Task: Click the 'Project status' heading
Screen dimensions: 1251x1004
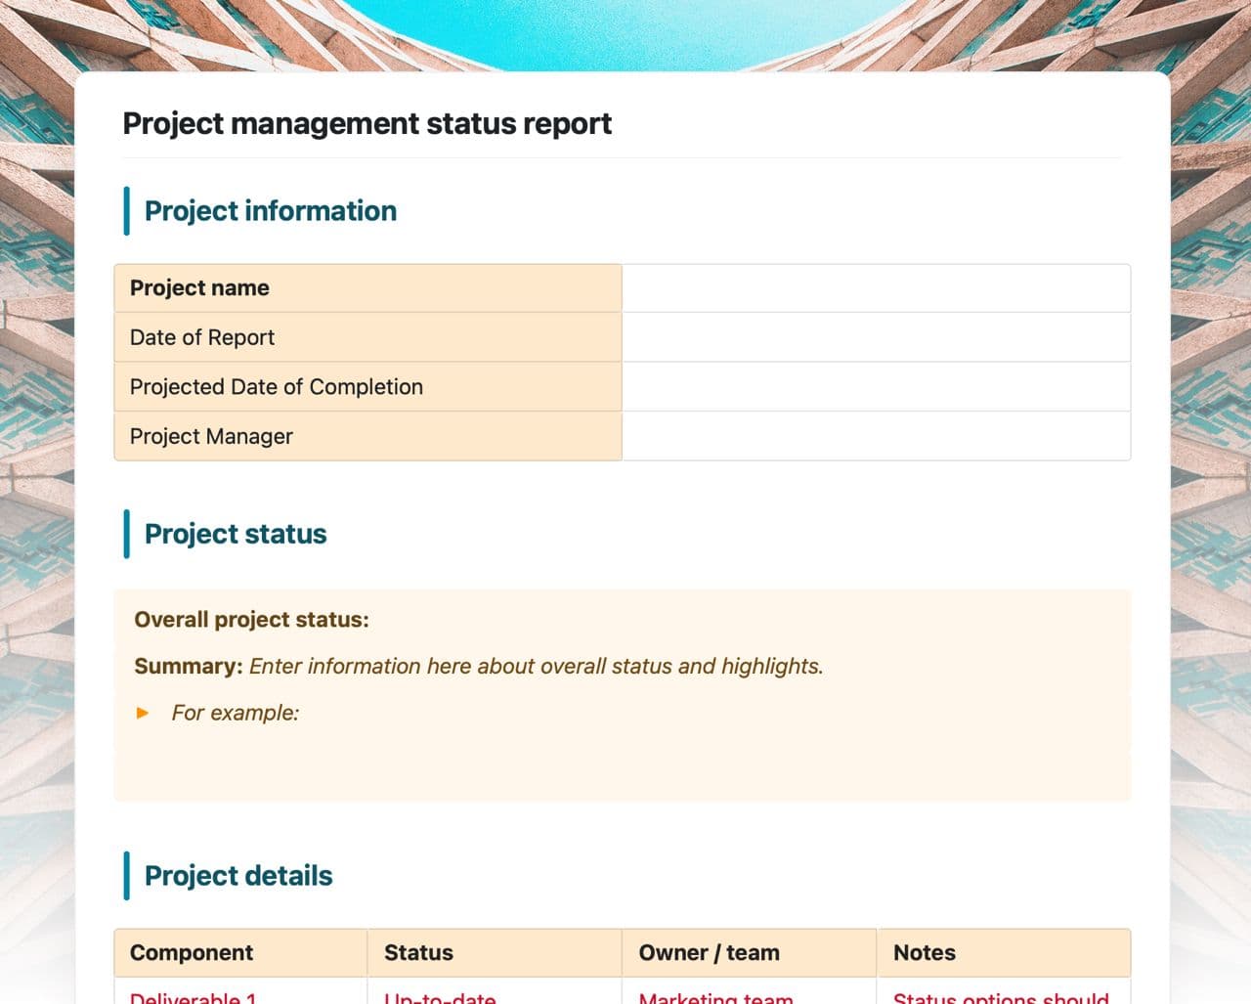Action: point(236,534)
